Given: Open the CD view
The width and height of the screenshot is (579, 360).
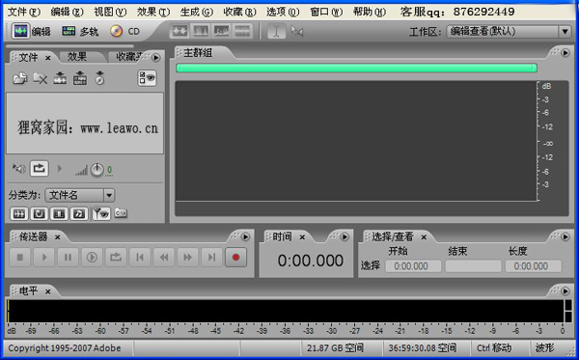Looking at the screenshot, I should pyautogui.click(x=124, y=32).
